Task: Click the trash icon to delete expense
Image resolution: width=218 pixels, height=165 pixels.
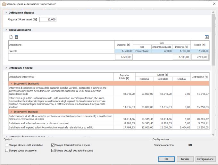Action: coord(16,37)
